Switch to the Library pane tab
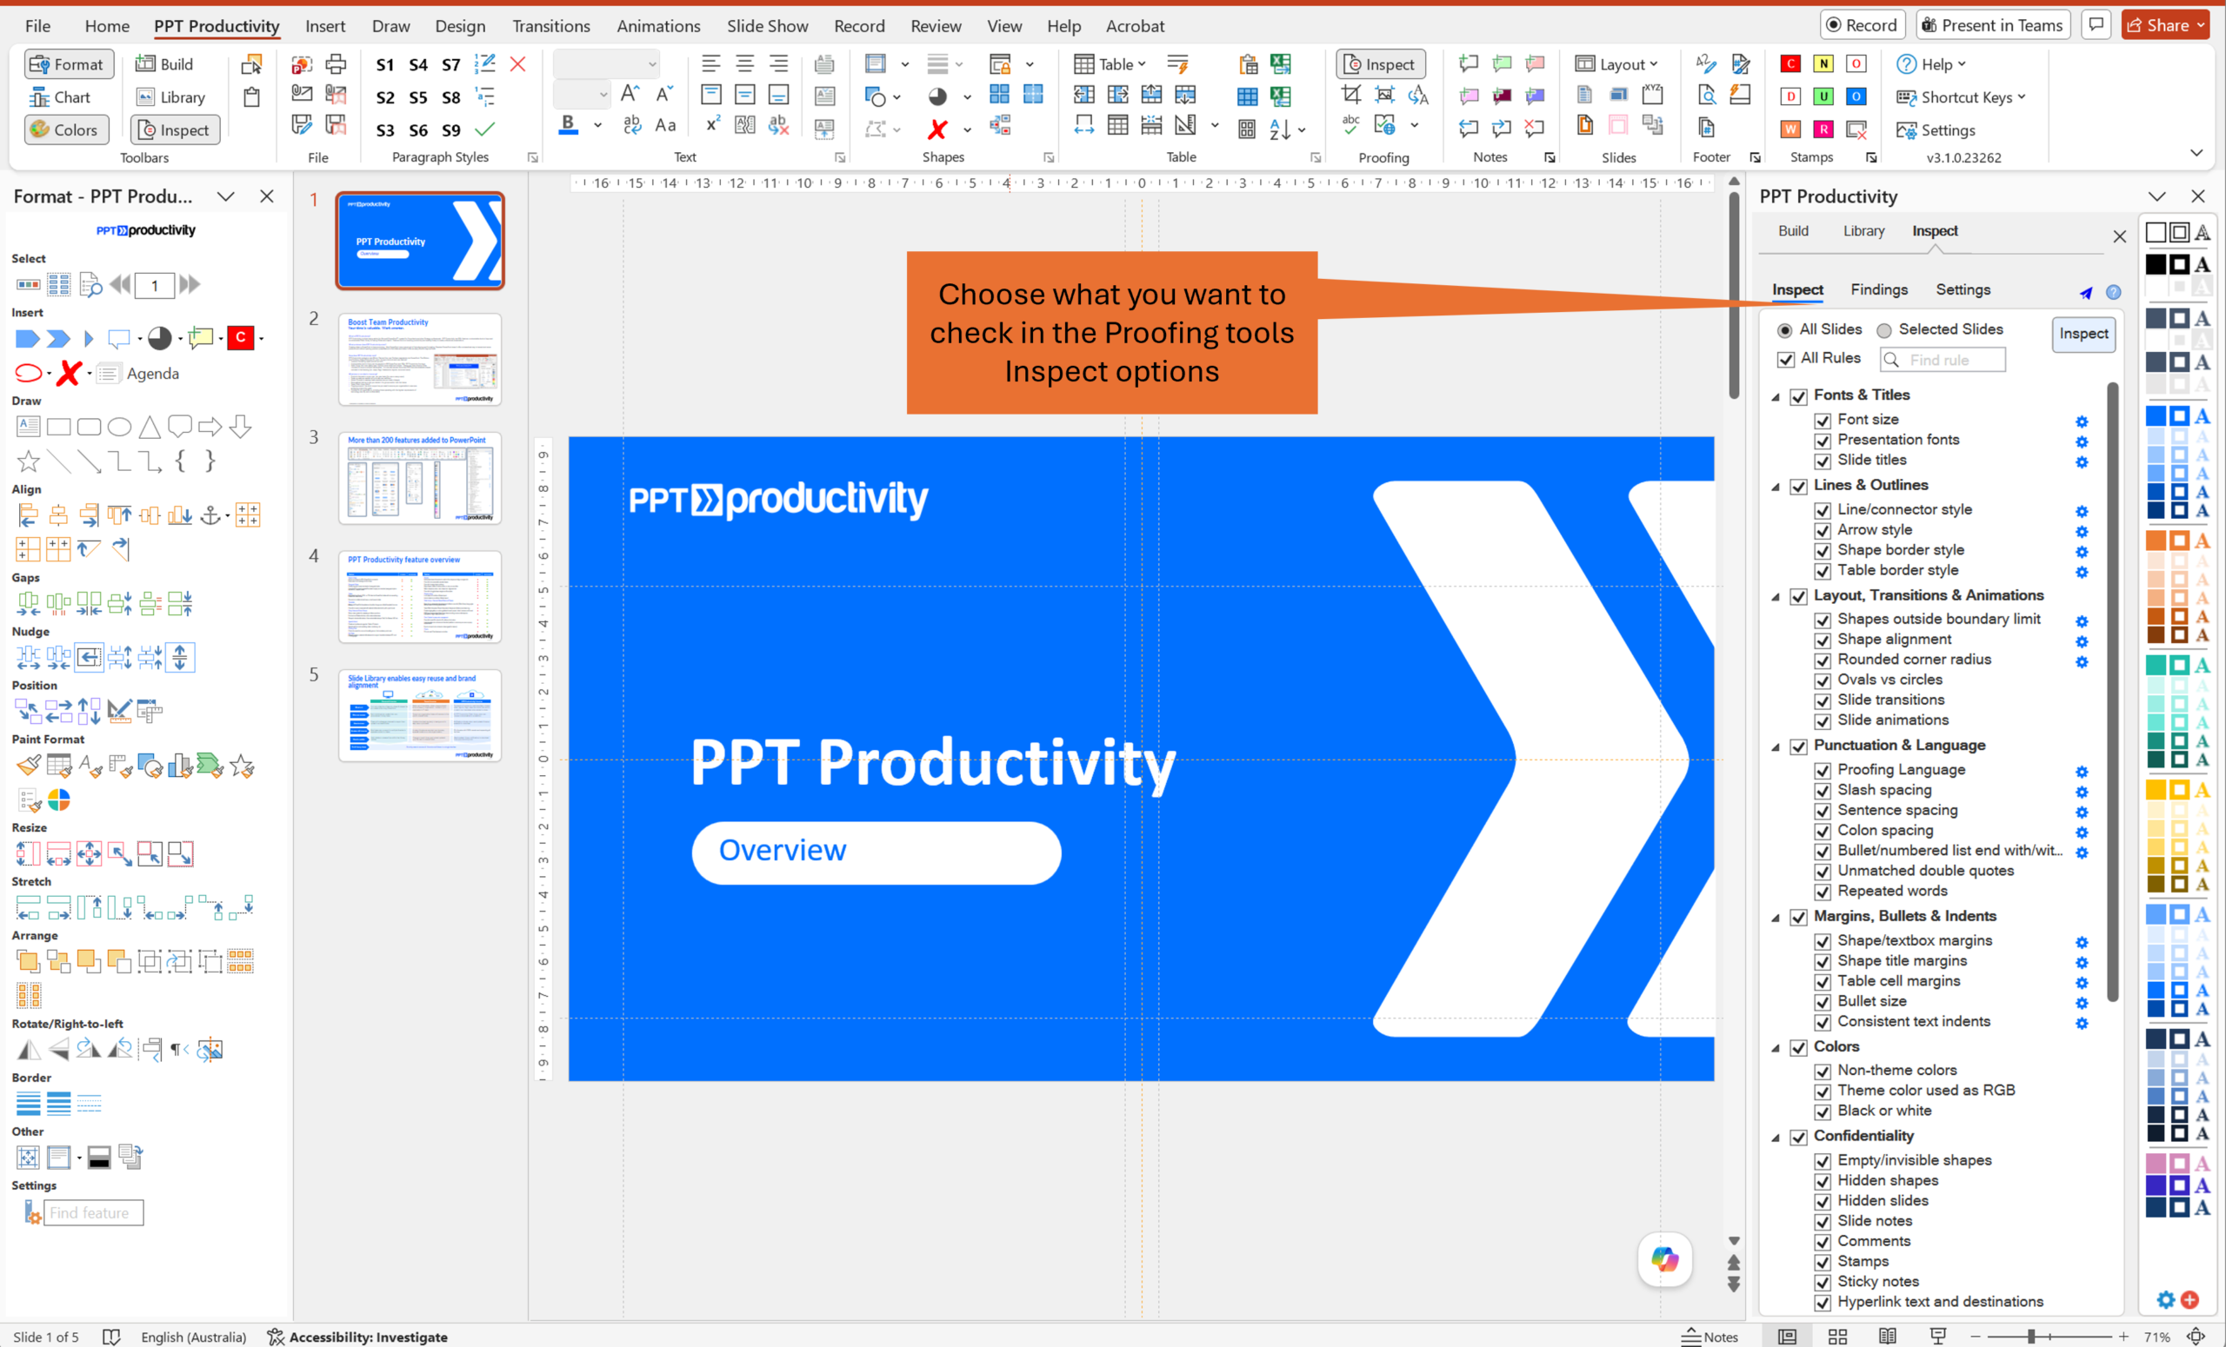The image size is (2226, 1347). click(x=1863, y=230)
